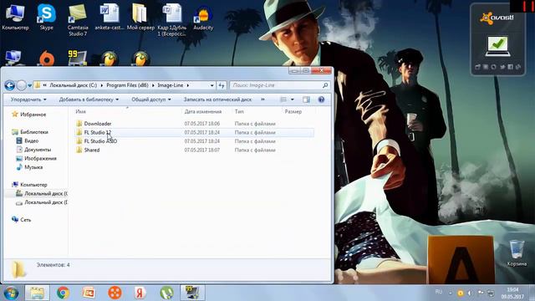Click Локальный диск (C:) breadcrumb in address bar
This screenshot has width=535, height=301.
pos(74,85)
